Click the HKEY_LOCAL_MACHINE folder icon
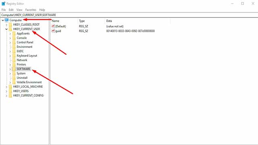This screenshot has height=145, width=258. click(x=10, y=87)
